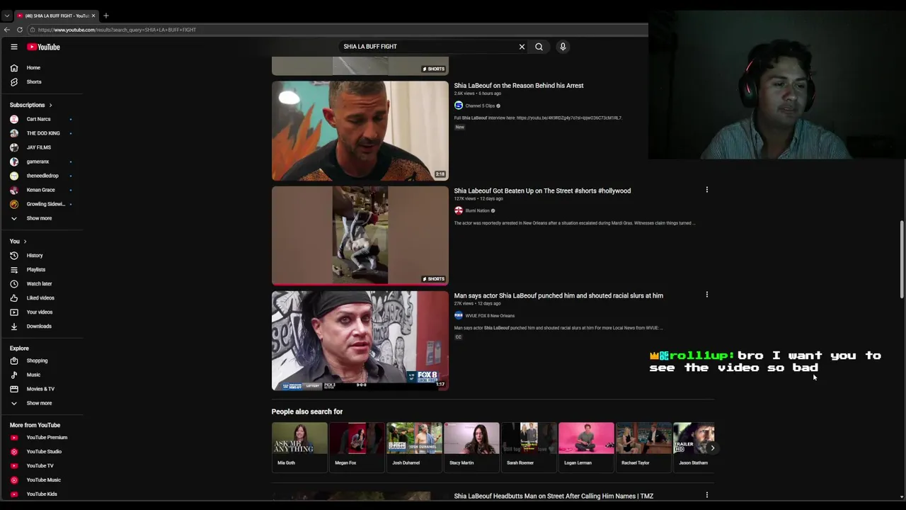
Task: Open options menu for TMZ Headbutts video
Action: [706, 495]
